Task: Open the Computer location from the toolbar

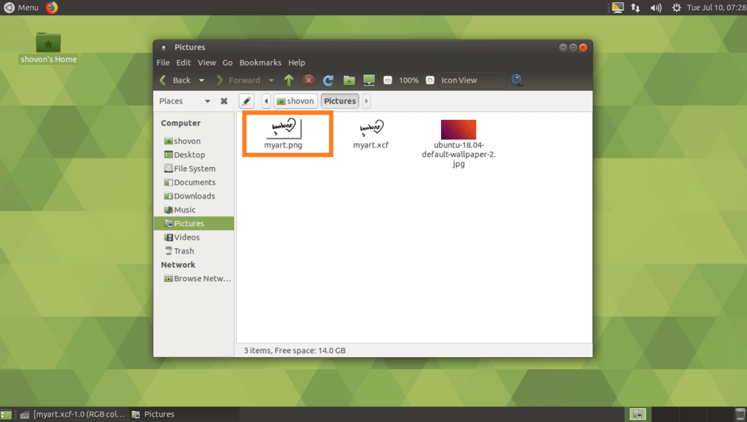Action: [369, 80]
